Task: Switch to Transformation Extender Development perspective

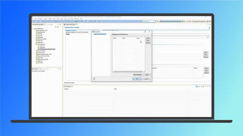Action: (x=170, y=21)
